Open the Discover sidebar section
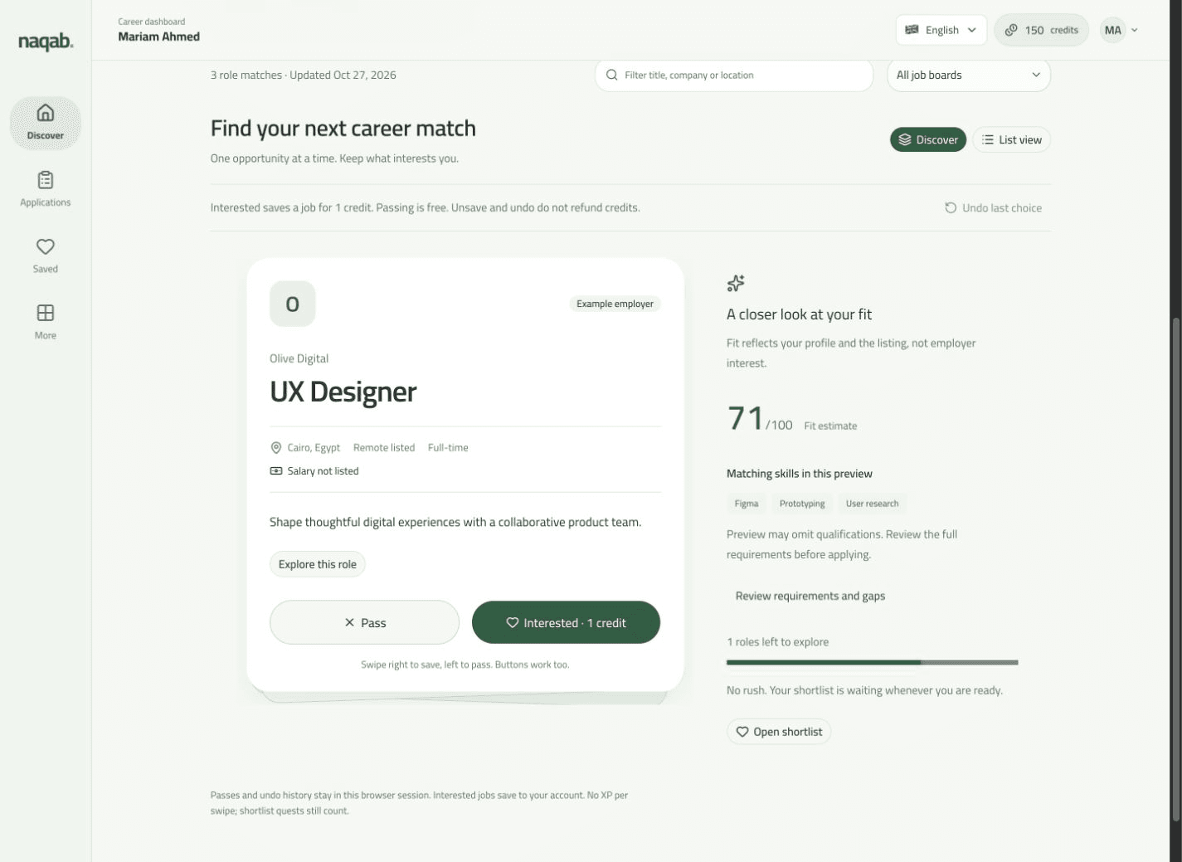This screenshot has height=862, width=1182. 46,123
